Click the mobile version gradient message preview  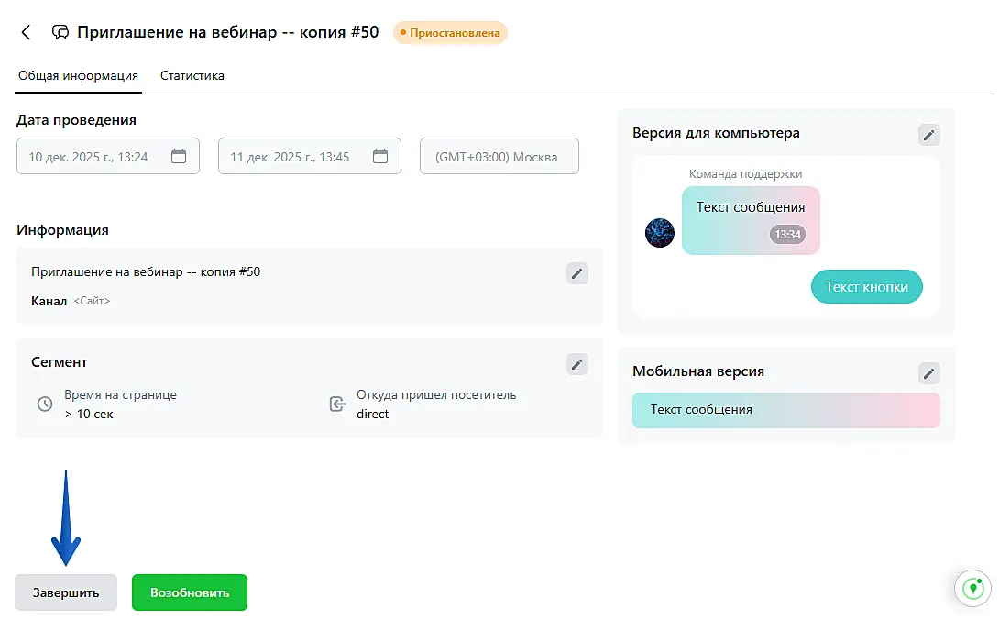(x=785, y=410)
